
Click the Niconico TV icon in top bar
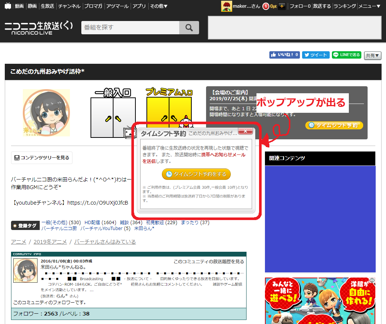coord(8,6)
